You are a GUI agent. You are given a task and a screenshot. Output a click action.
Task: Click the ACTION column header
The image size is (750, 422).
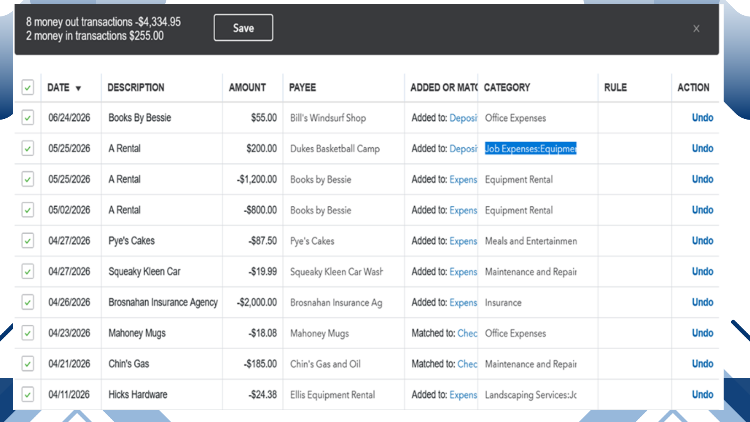(693, 88)
